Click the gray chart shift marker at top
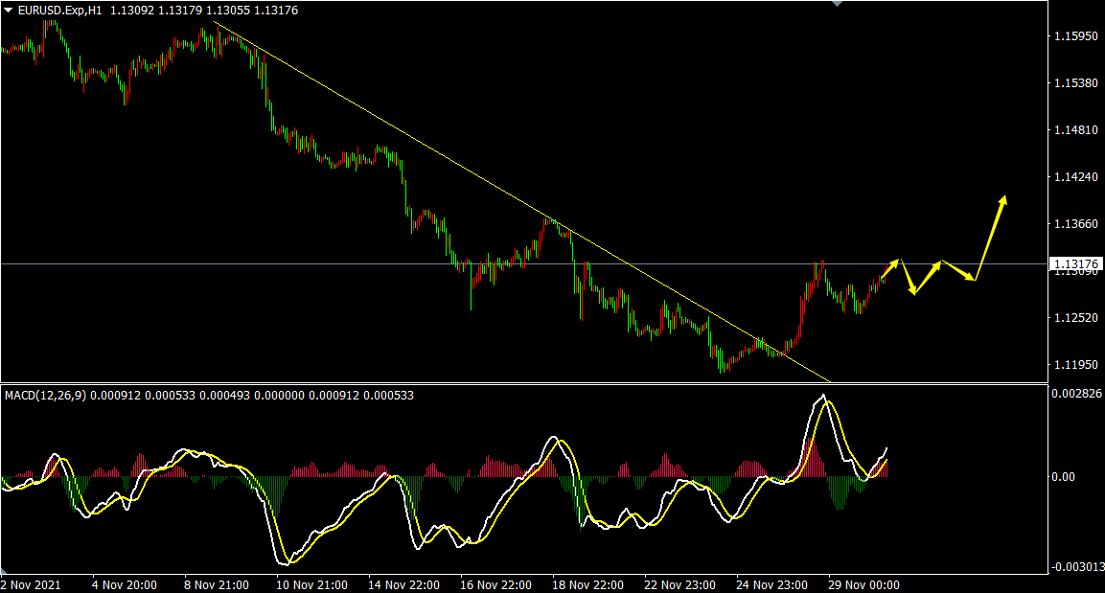 tap(838, 4)
